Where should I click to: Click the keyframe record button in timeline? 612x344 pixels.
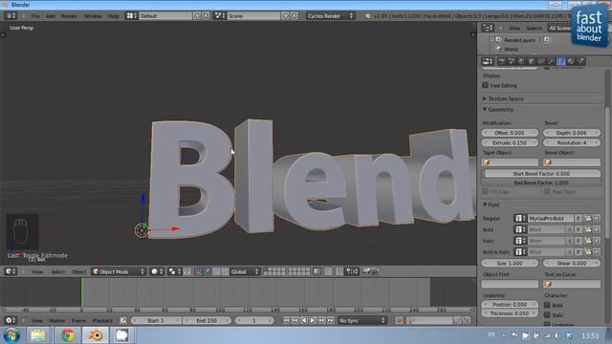point(399,321)
